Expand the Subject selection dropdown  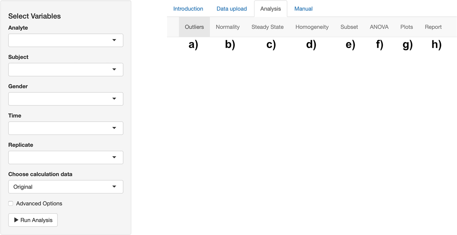click(x=66, y=69)
